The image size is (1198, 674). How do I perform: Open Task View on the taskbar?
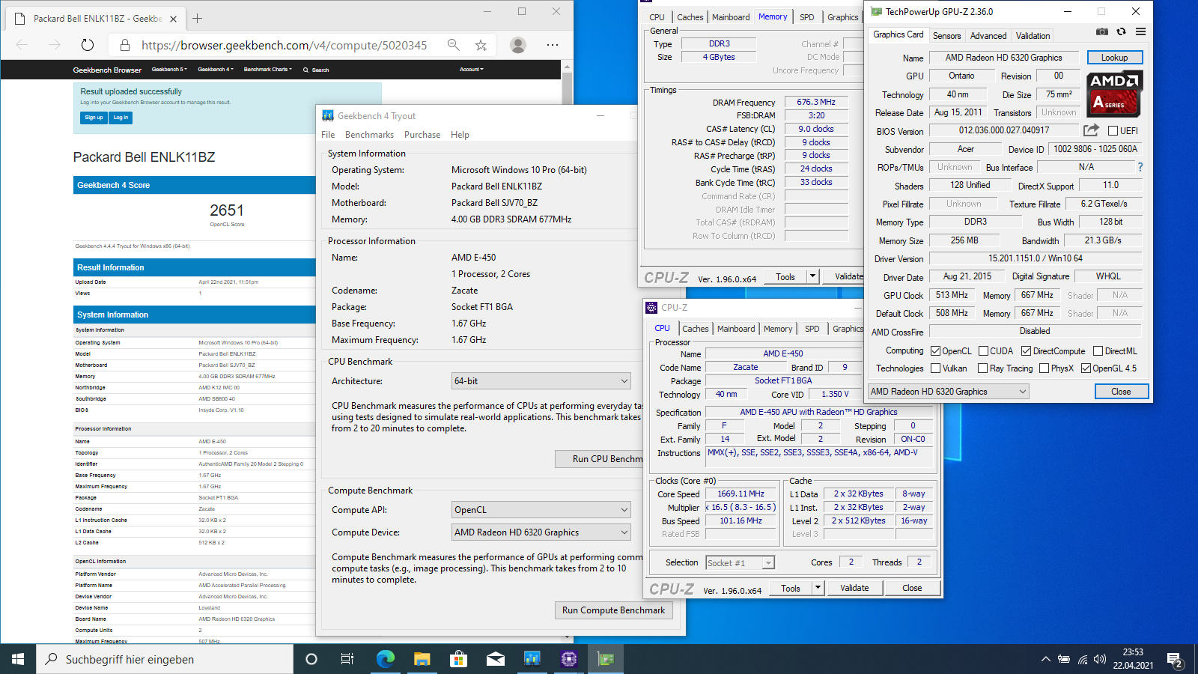(347, 659)
